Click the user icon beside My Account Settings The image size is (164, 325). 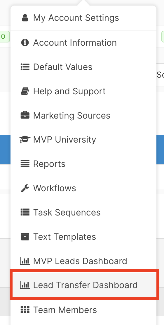pyautogui.click(x=25, y=18)
